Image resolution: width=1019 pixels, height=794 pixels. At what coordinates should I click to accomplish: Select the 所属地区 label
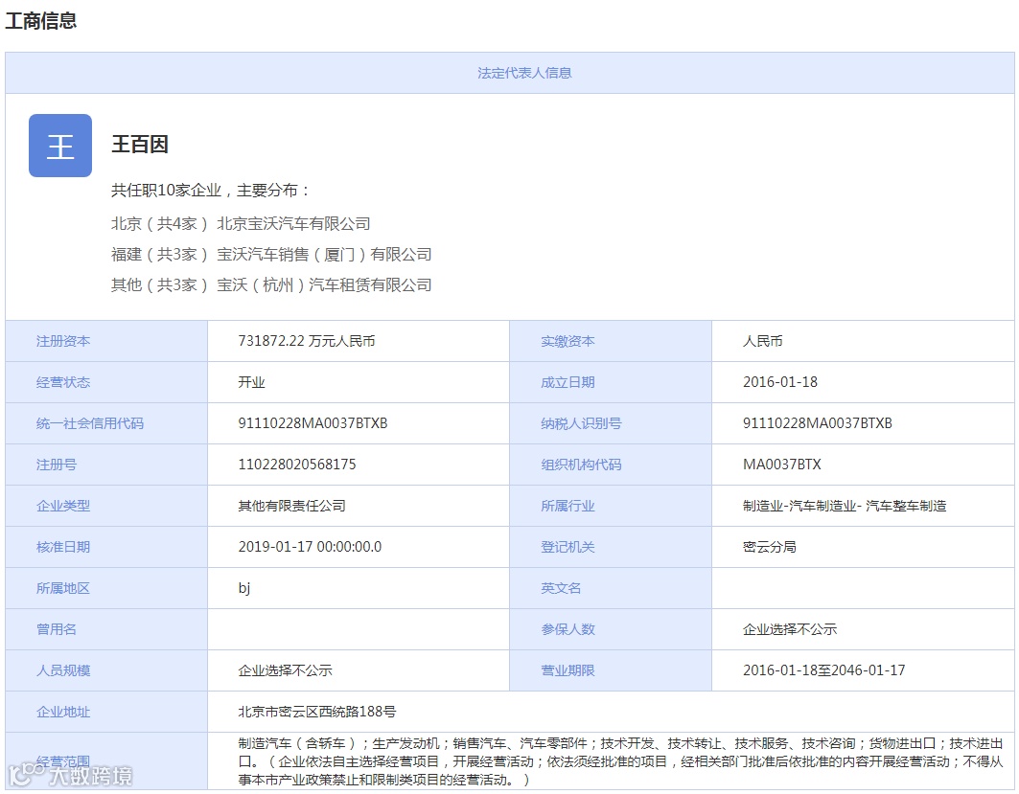pos(63,588)
